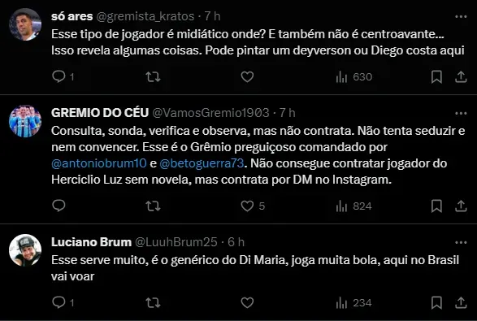Reply to GREMIO DO CÉU tweet
Screen dimensions: 477x321
pyautogui.click(x=59, y=206)
